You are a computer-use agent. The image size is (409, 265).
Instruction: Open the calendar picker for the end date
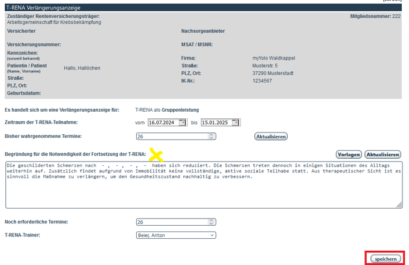[236, 122]
